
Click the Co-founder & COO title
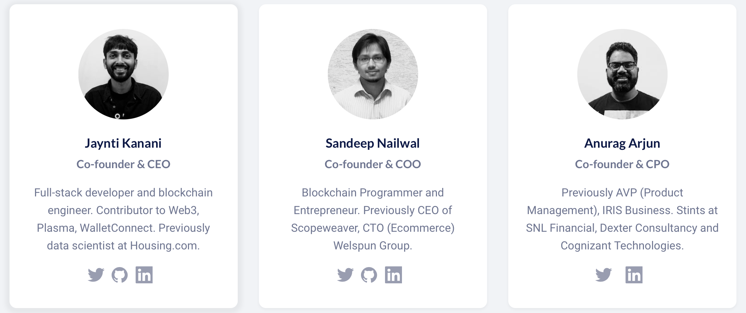pyautogui.click(x=373, y=164)
